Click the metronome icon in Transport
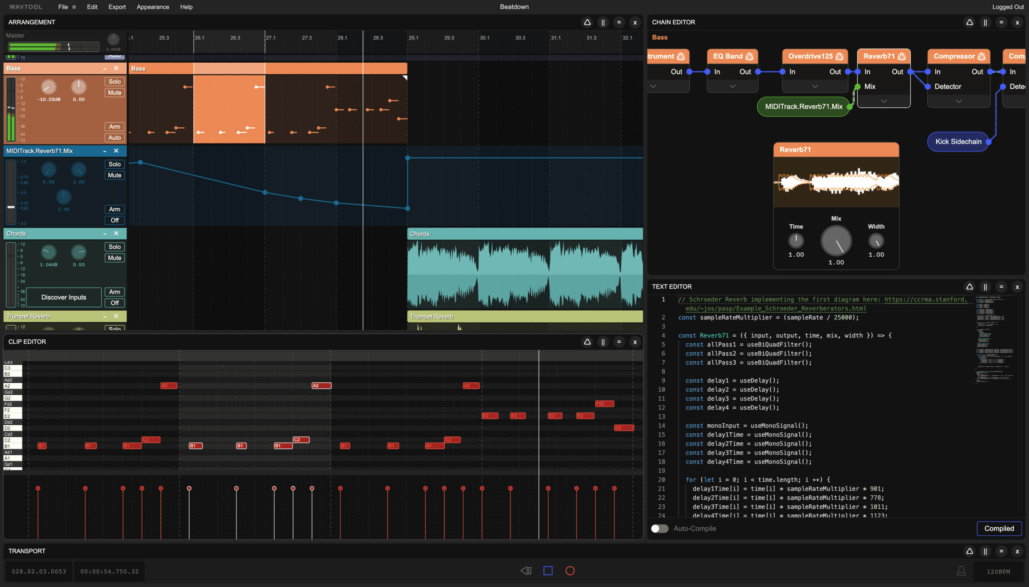This screenshot has width=1029, height=587. (961, 571)
